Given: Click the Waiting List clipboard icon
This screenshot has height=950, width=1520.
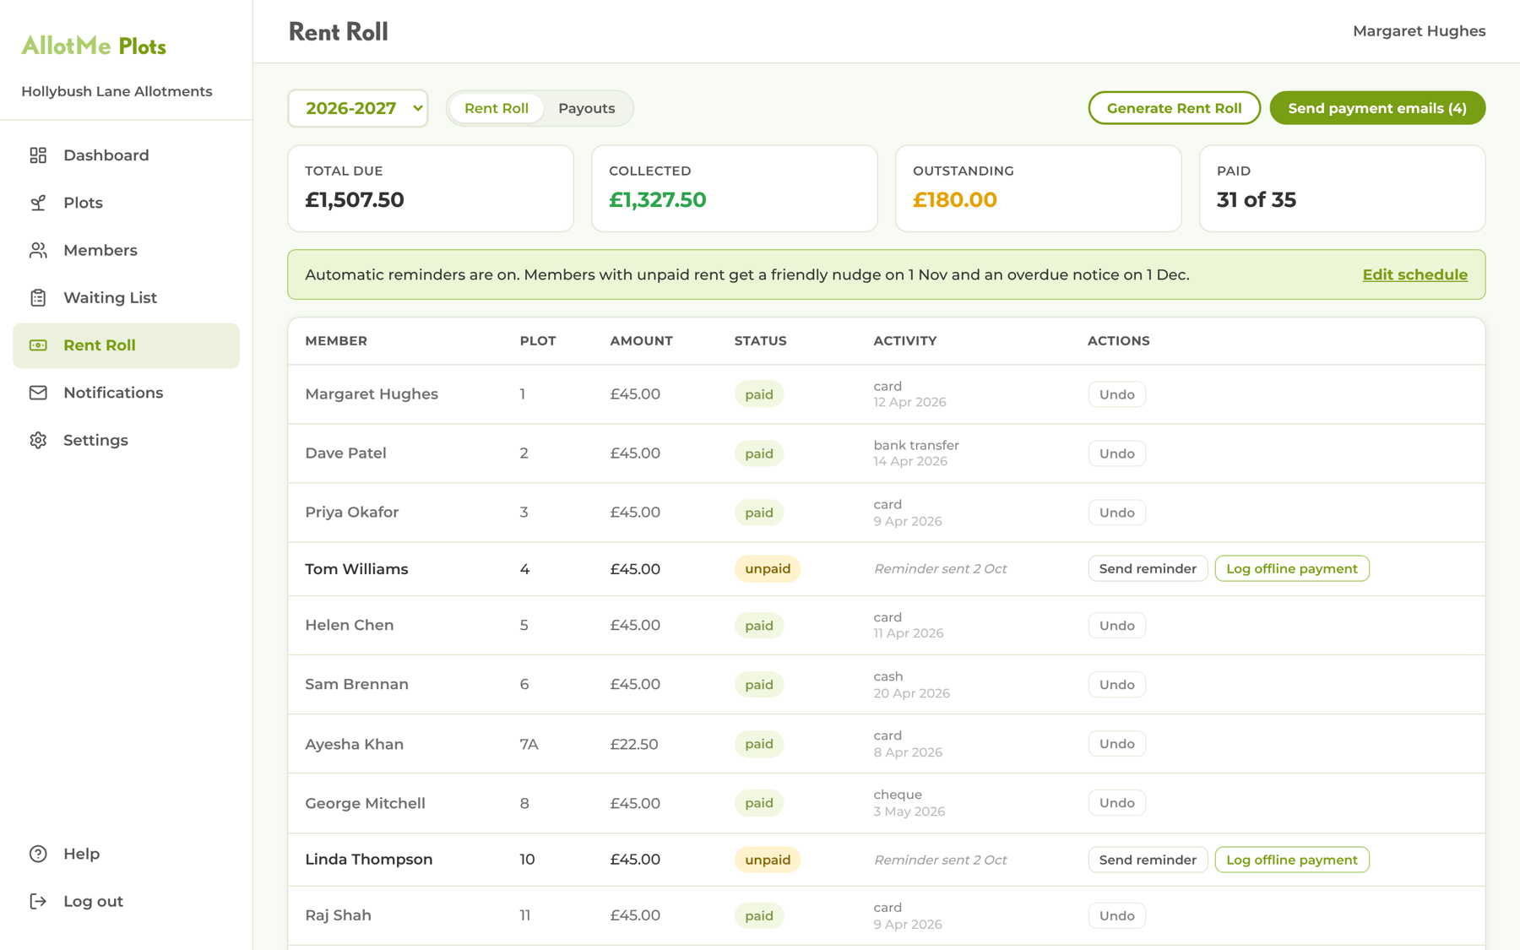Looking at the screenshot, I should pyautogui.click(x=38, y=297).
